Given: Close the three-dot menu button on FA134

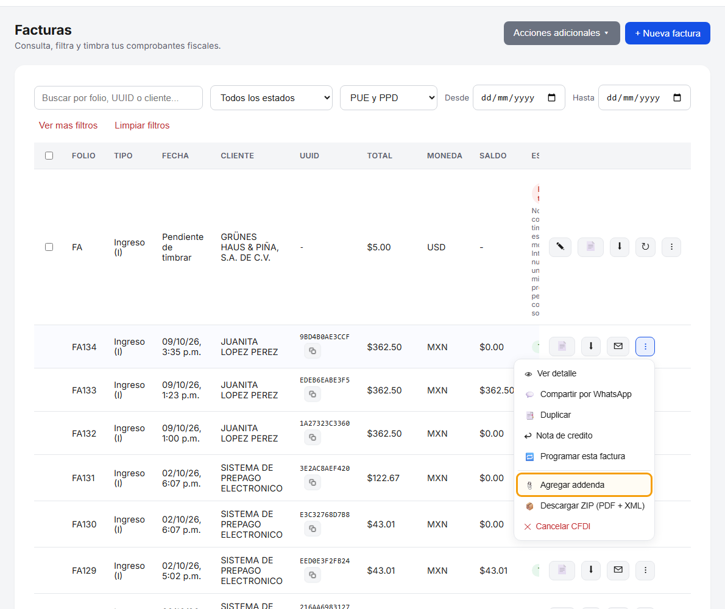Looking at the screenshot, I should point(645,346).
